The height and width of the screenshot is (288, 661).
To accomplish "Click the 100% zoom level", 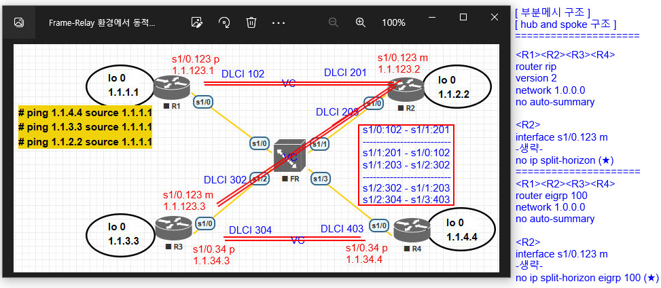I will click(x=394, y=23).
